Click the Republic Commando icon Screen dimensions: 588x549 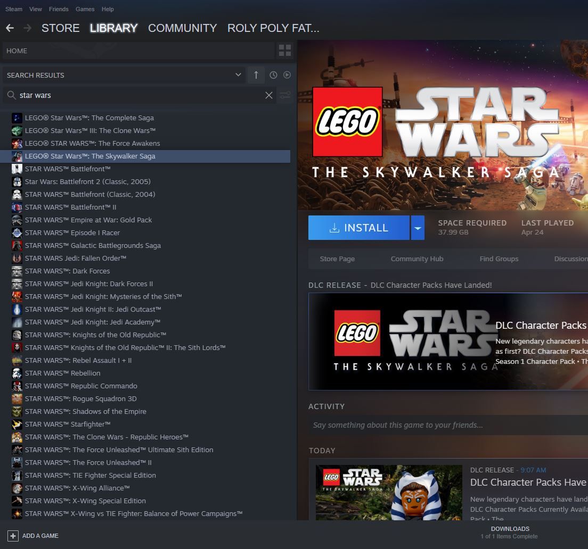tap(17, 386)
